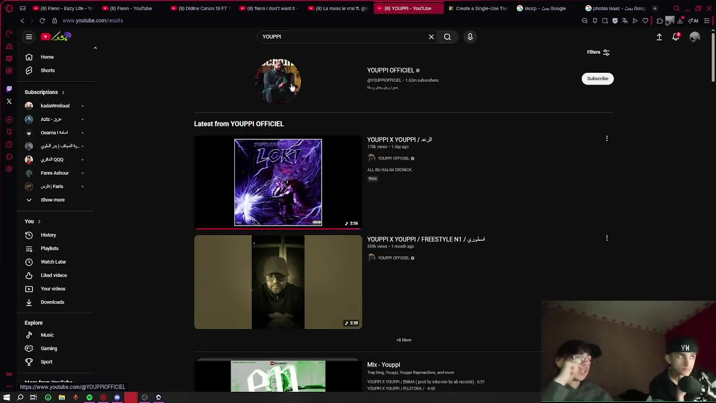The image size is (716, 403).
Task: Open the QQQ subscription channel
Action: coord(55,160)
